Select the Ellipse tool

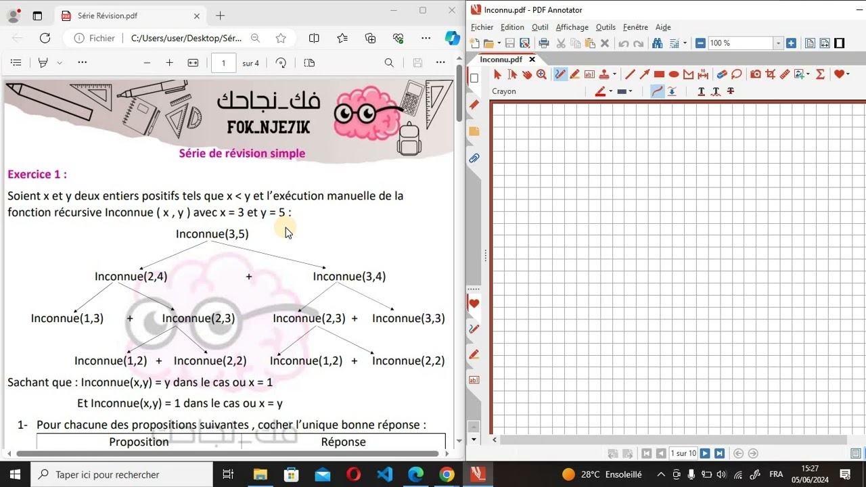(x=674, y=74)
